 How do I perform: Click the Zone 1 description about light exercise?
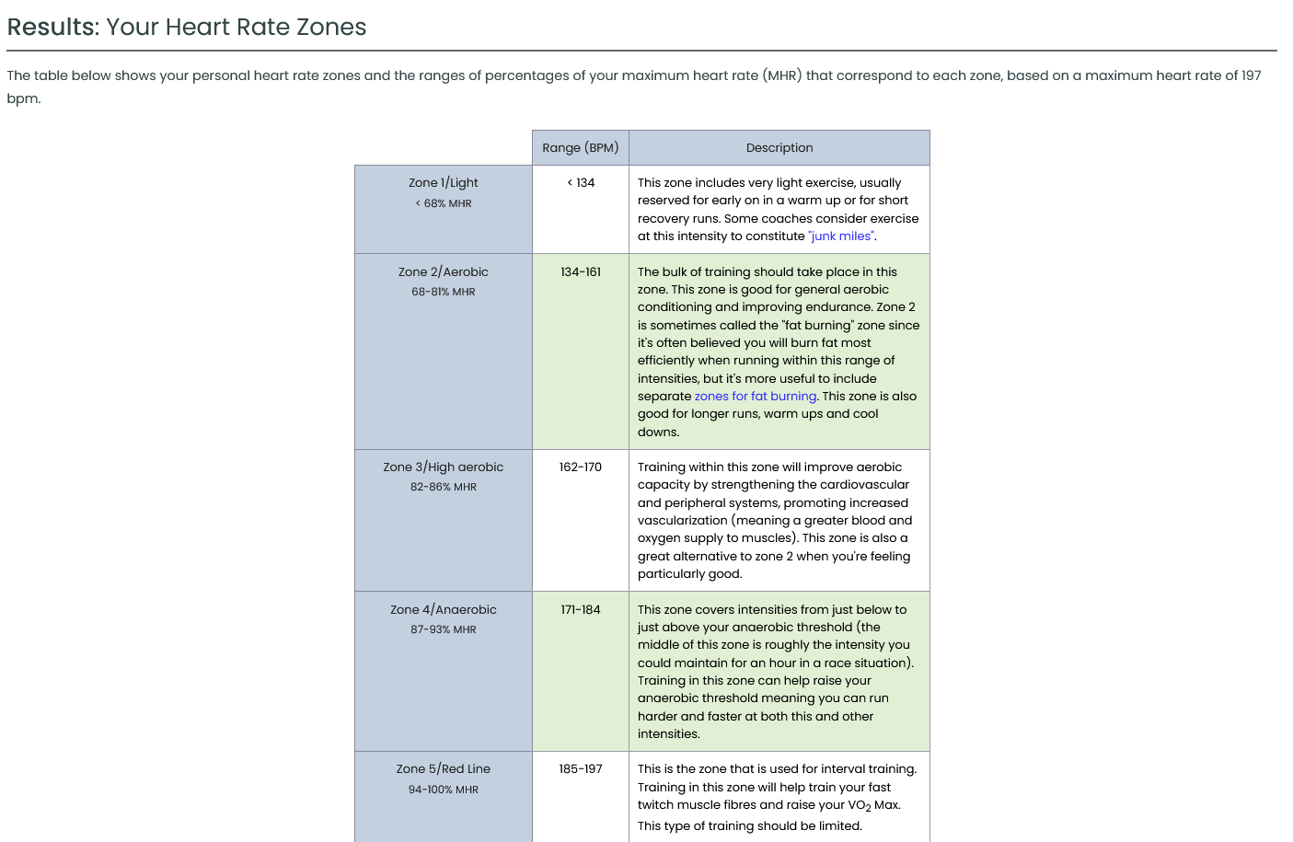pyautogui.click(x=779, y=210)
